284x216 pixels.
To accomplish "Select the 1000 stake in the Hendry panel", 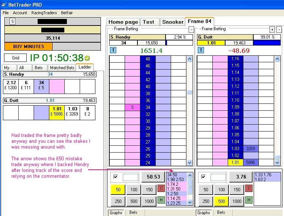I will (x=149, y=201).
